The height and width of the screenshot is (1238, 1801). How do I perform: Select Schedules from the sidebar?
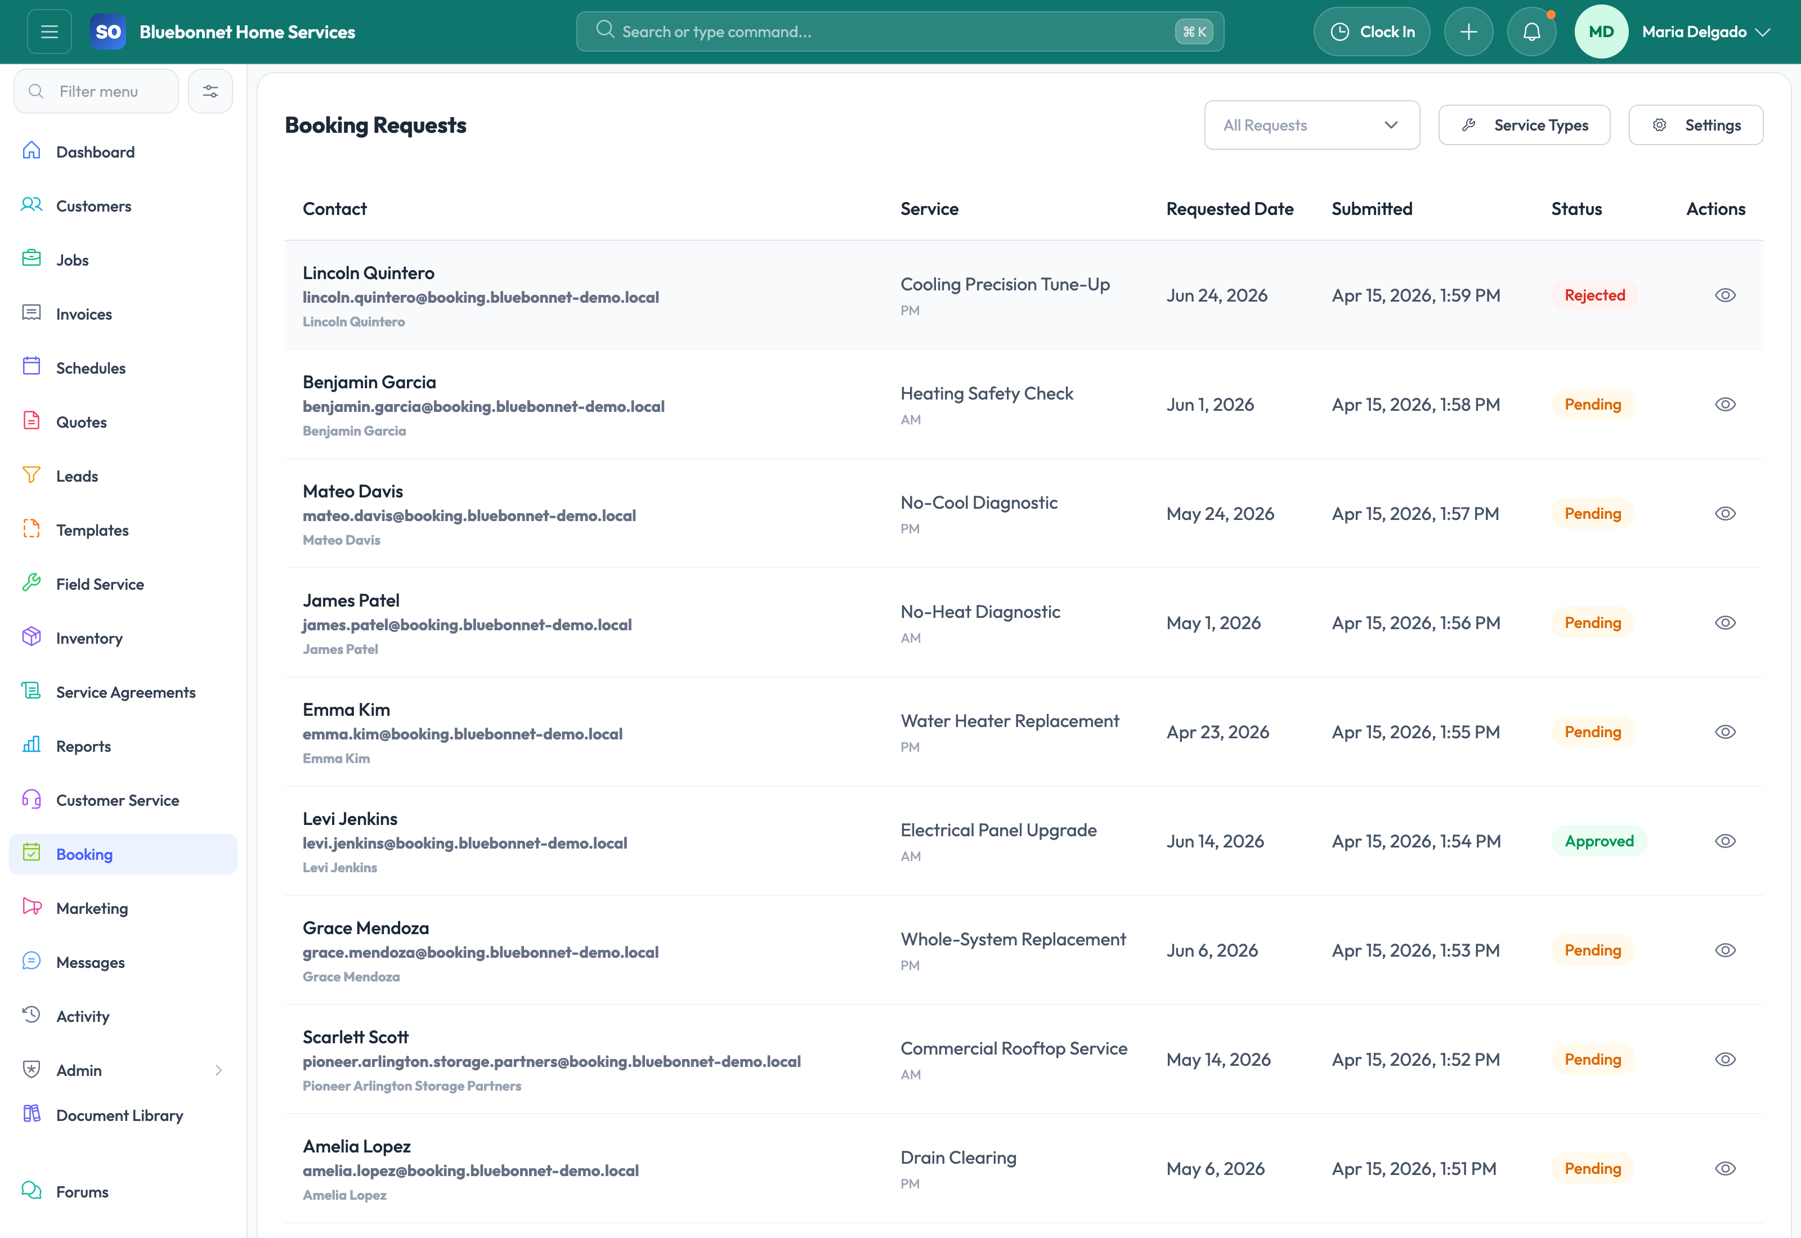click(x=123, y=367)
